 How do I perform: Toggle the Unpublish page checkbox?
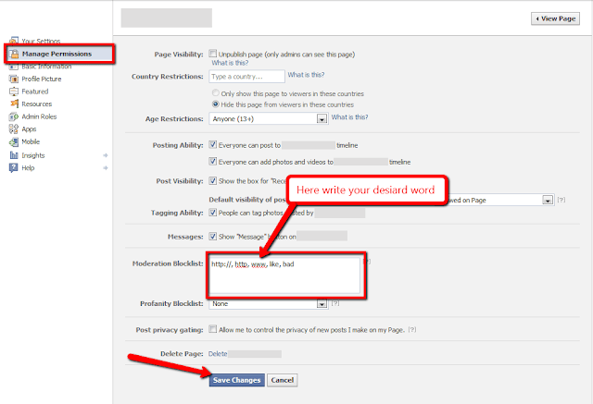coord(213,54)
